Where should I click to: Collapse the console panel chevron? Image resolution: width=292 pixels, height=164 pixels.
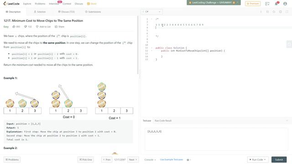pyautogui.click(x=287, y=121)
